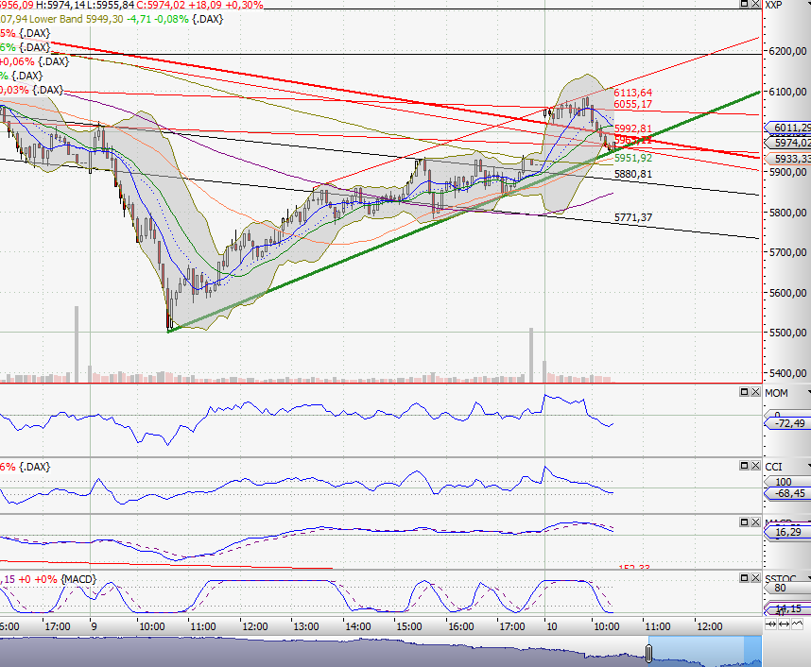Click the -68,45 CCI value marker

(x=786, y=493)
